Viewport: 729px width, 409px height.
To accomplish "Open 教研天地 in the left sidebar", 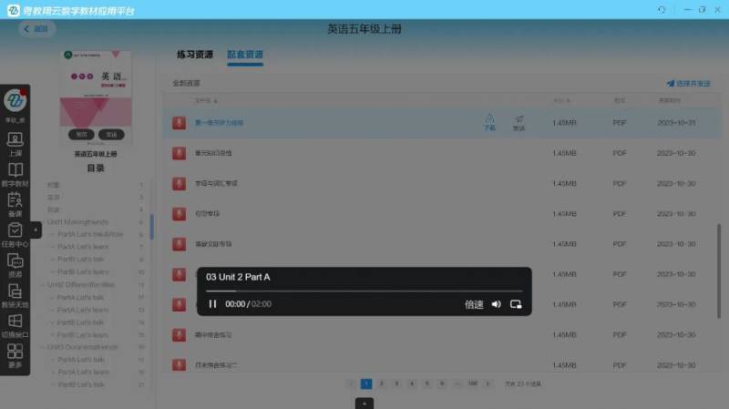I will (x=15, y=294).
